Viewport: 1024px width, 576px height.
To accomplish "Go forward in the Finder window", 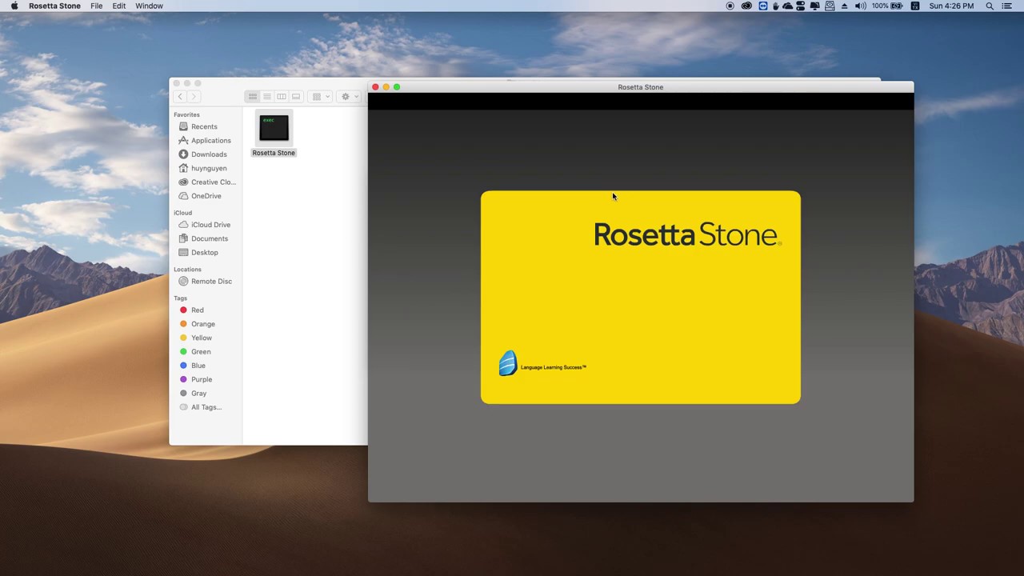I will coord(193,97).
